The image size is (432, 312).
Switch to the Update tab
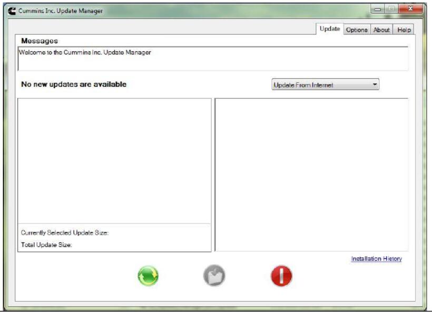[x=329, y=28]
